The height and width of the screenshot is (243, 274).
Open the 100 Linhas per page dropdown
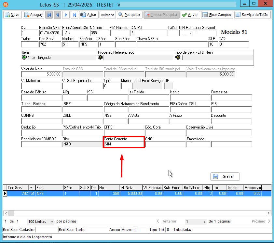point(41,222)
